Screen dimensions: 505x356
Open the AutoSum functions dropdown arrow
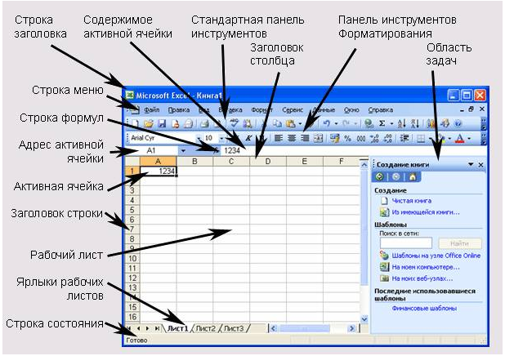pyautogui.click(x=391, y=123)
